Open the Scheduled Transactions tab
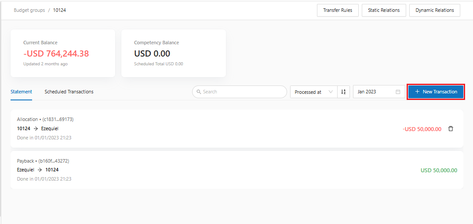473x224 pixels. [69, 92]
